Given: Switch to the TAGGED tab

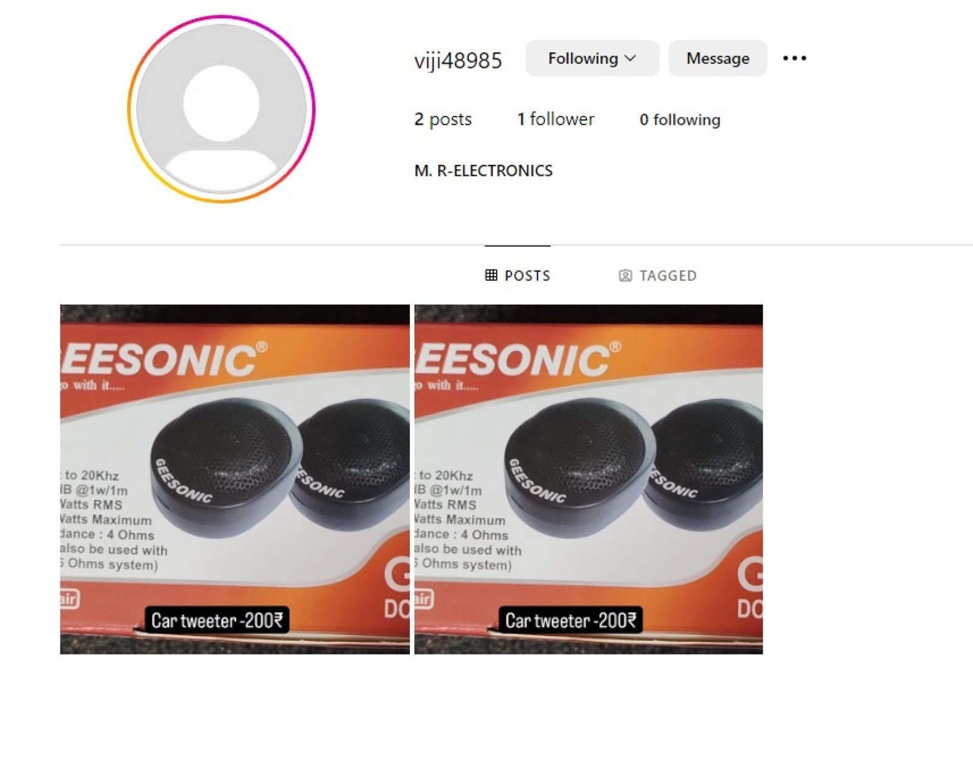Looking at the screenshot, I should (x=657, y=276).
